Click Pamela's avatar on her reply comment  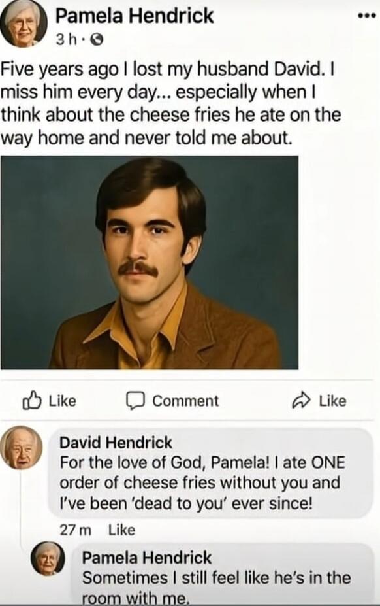[x=47, y=559]
